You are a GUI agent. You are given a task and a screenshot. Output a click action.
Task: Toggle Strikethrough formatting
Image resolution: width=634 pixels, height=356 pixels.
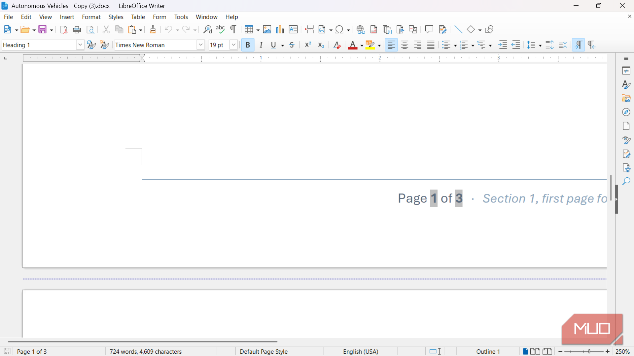[292, 45]
